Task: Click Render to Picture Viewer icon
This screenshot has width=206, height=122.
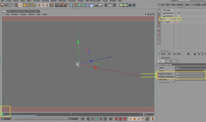Action: (61, 5)
